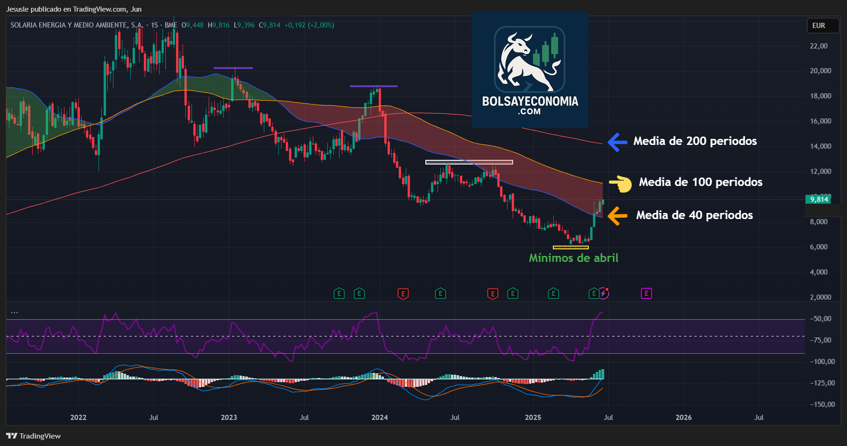
Task: Select the Media de 200 periodos text
Action: 695,141
